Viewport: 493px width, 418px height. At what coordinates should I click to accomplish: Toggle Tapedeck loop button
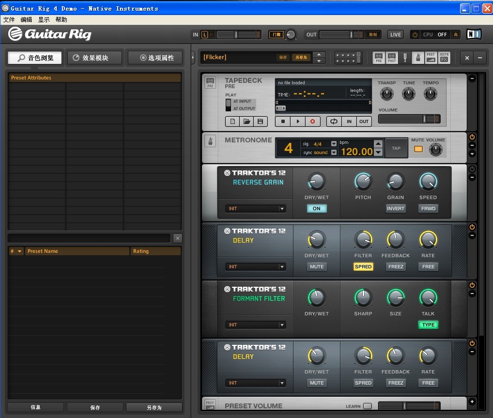[334, 122]
